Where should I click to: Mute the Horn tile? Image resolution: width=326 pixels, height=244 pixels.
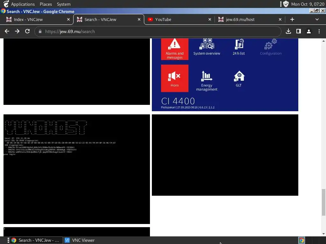click(175, 78)
